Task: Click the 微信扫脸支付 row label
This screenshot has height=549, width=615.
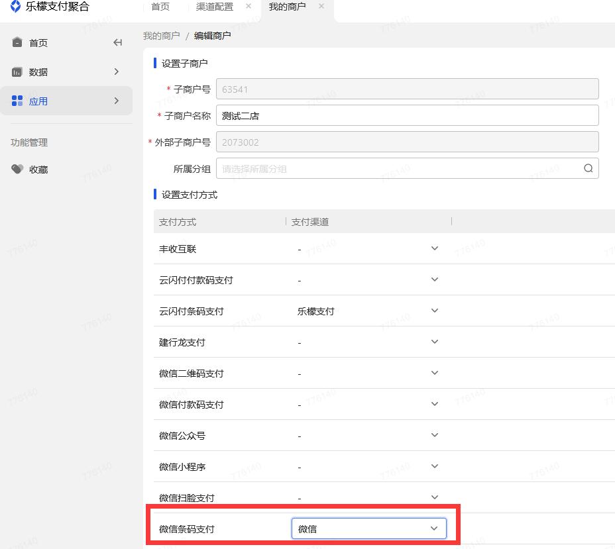Action: coord(187,498)
